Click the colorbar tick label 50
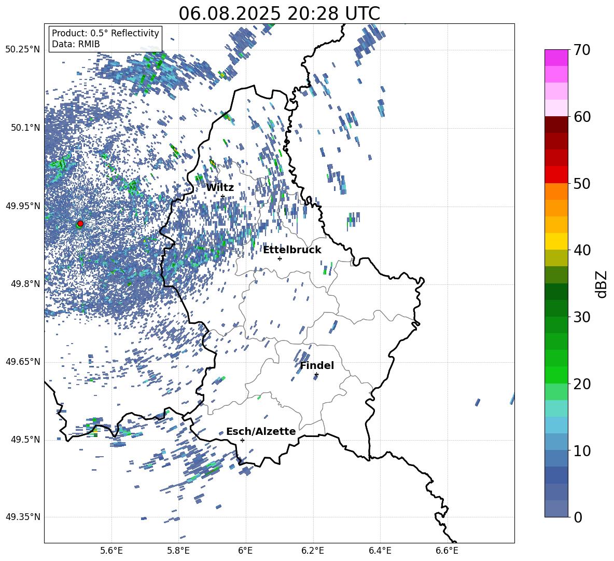This screenshot has width=614, height=561. pyautogui.click(x=582, y=183)
